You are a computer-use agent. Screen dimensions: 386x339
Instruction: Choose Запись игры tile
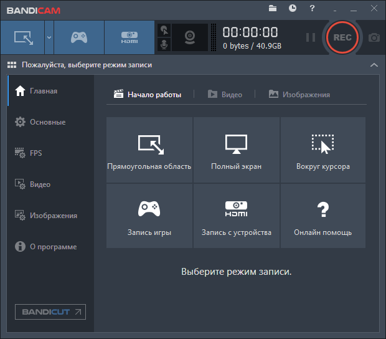pyautogui.click(x=149, y=216)
